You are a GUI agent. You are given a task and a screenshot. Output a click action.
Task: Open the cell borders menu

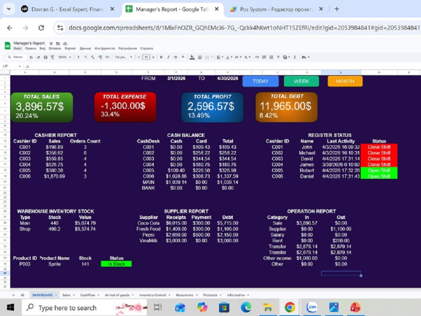200,57
